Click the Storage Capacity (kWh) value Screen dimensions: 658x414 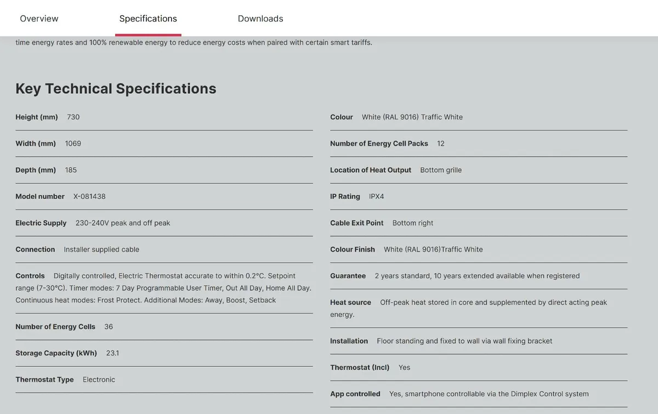pos(112,353)
